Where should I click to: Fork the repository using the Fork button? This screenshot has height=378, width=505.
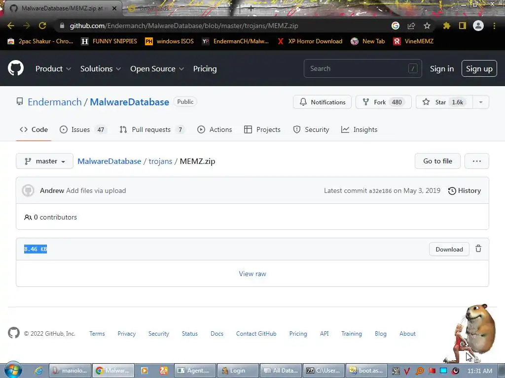click(x=383, y=102)
